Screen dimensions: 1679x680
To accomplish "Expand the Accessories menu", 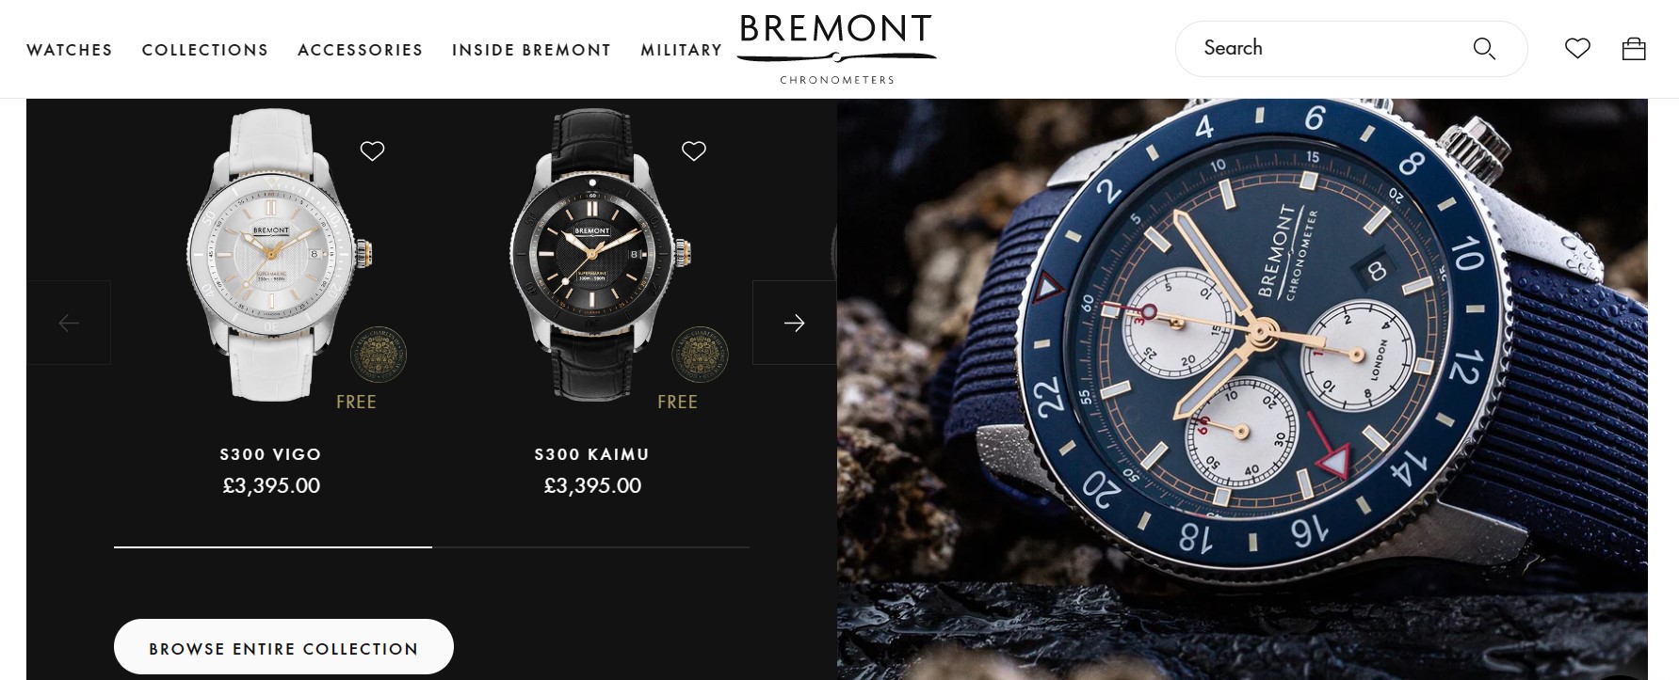I will point(361,50).
